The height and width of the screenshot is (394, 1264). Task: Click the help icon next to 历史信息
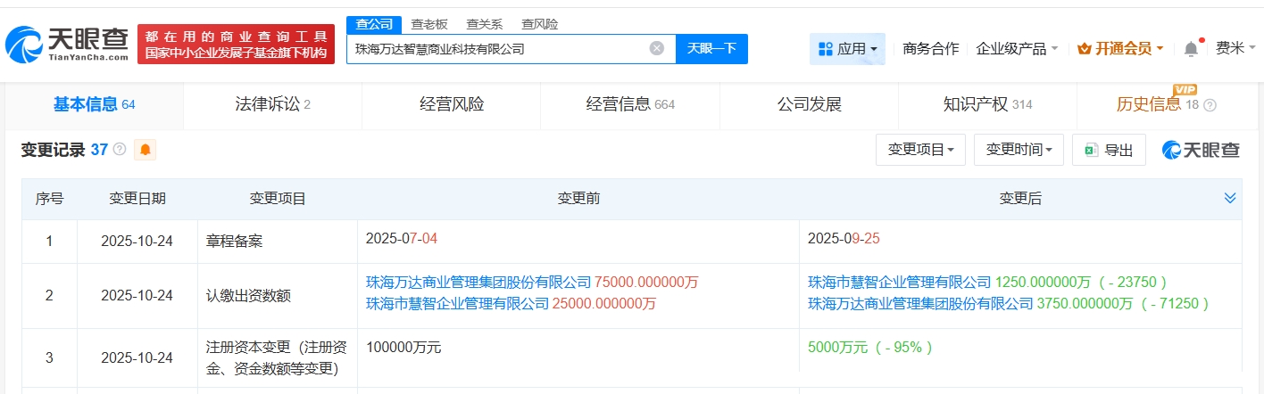pyautogui.click(x=1210, y=105)
